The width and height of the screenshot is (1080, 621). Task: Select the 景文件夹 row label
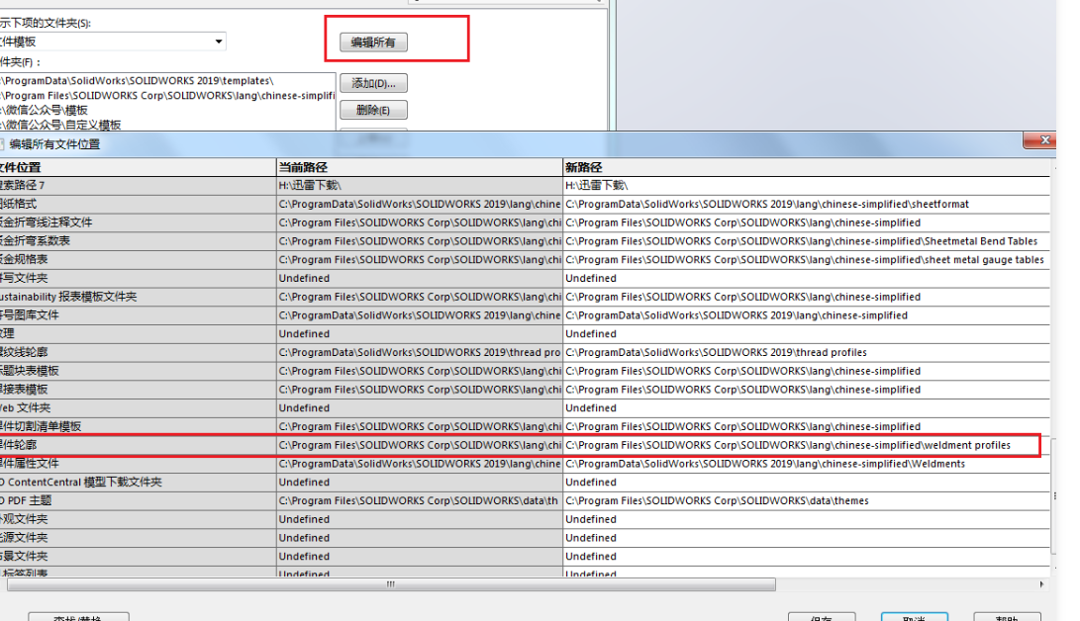coord(138,557)
